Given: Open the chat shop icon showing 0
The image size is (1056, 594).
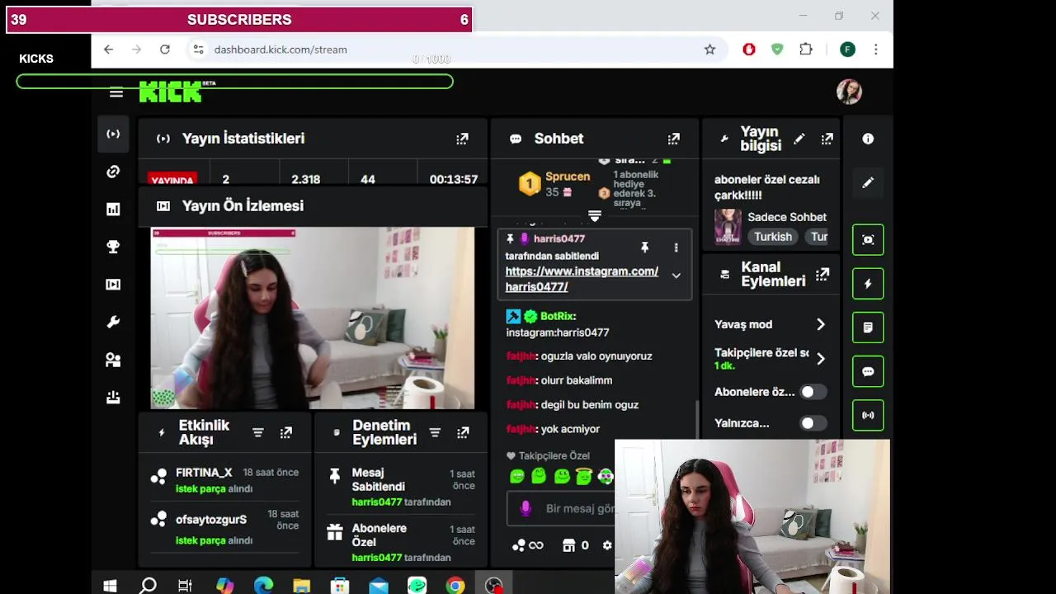Looking at the screenshot, I should (575, 545).
